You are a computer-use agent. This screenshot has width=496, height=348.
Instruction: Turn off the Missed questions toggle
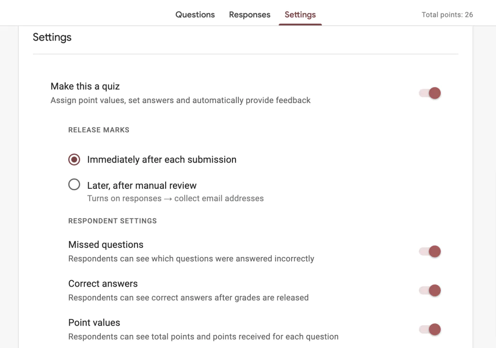(x=429, y=251)
